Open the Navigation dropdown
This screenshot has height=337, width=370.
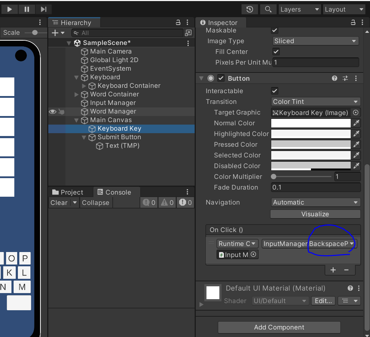point(316,202)
